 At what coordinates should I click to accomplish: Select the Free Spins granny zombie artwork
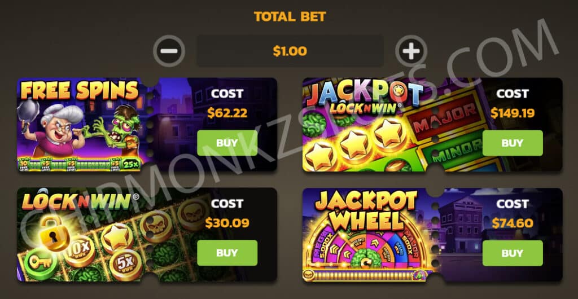point(82,125)
